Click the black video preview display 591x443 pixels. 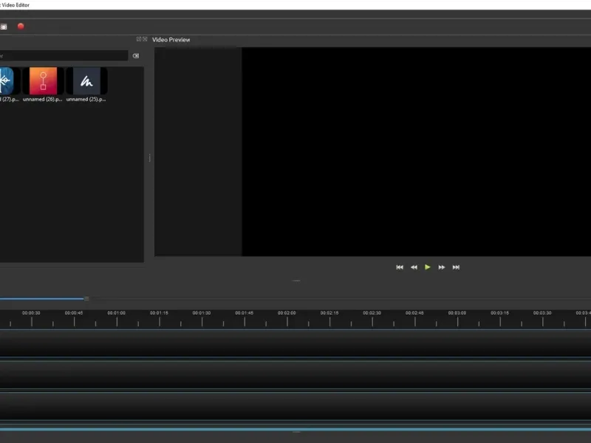point(416,151)
